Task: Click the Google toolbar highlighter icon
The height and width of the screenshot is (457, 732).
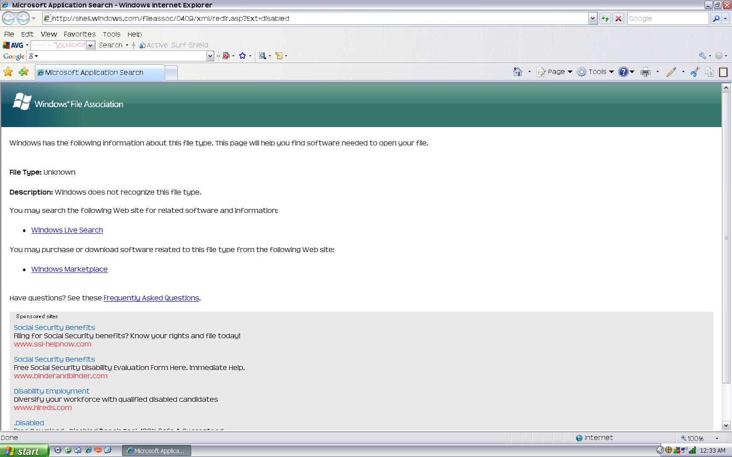Action: 279,56
